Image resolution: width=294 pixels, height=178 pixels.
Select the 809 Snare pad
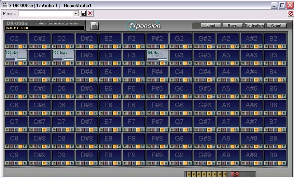point(63,55)
